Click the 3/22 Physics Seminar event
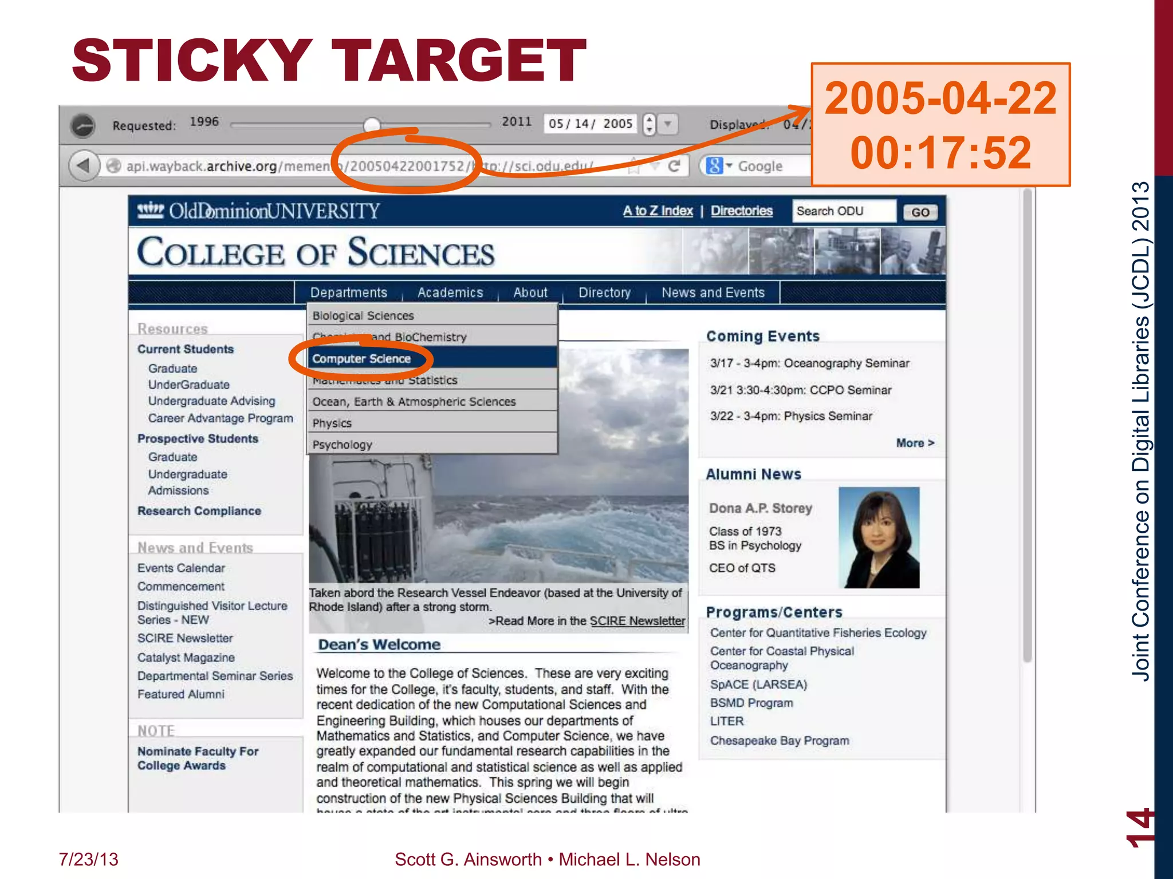This screenshot has width=1173, height=879. 791,416
